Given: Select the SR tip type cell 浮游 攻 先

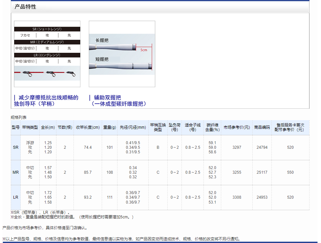Looking at the screenshot, I should 30,147.
